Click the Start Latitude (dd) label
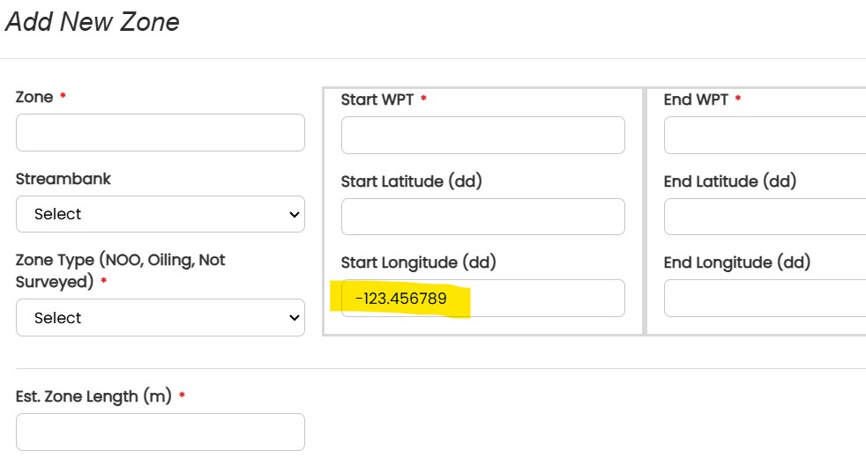Image resolution: width=866 pixels, height=473 pixels. [412, 181]
